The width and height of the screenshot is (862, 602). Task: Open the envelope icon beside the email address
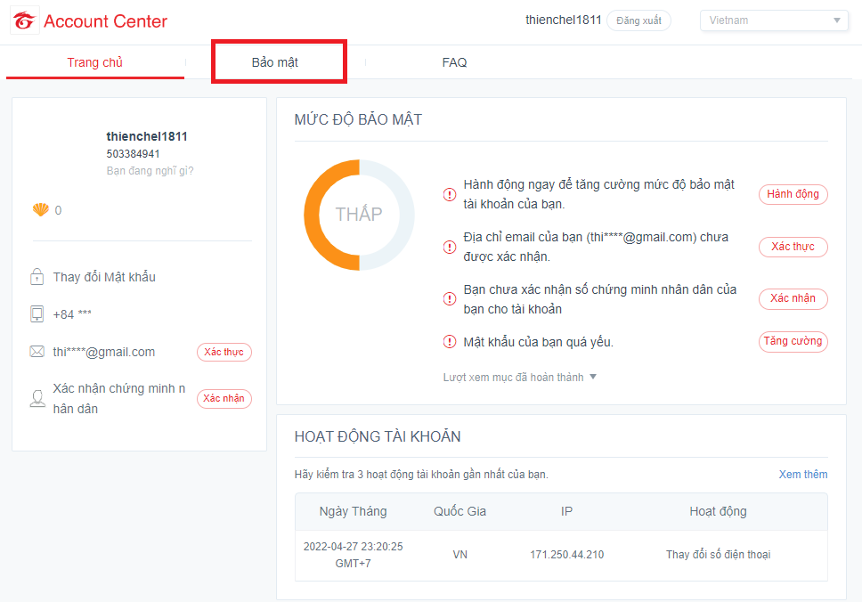[37, 352]
